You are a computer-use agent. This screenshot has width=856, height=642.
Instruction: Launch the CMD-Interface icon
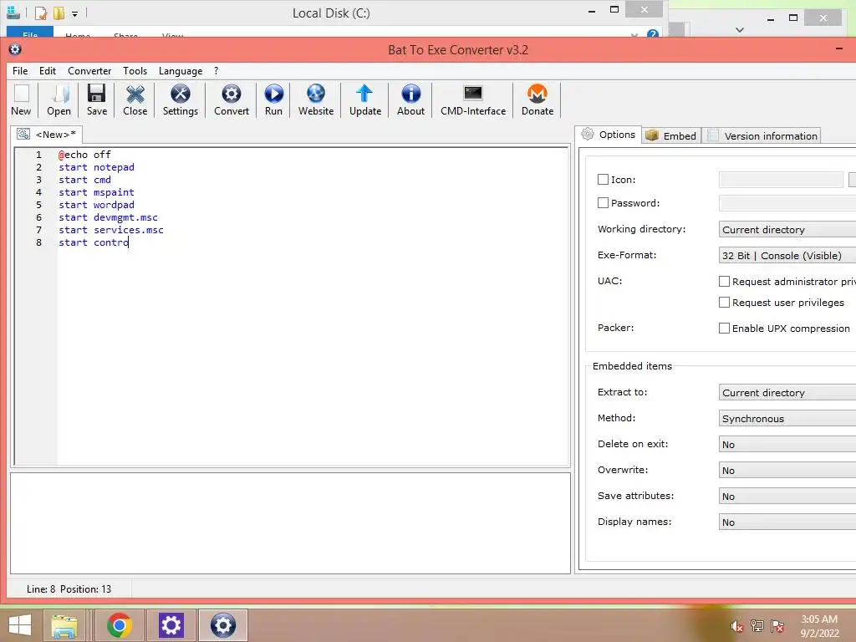tap(473, 100)
